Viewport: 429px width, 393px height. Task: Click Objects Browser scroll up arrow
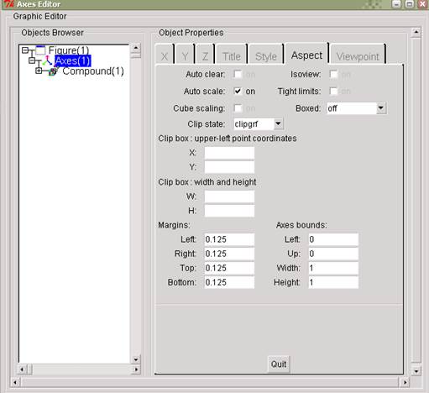click(136, 48)
